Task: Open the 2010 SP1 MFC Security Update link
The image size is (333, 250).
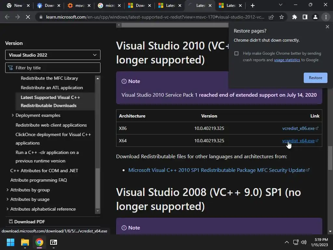Action: (x=217, y=170)
